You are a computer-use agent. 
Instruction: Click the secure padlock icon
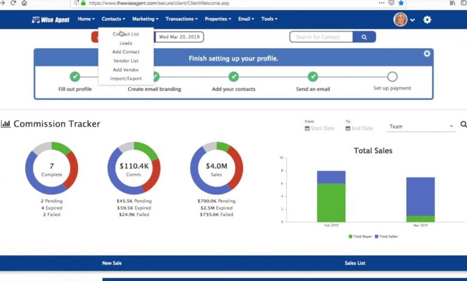(x=83, y=3)
